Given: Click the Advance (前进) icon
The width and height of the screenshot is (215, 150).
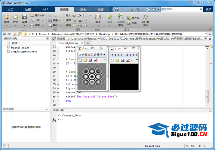Looking at the screenshot, I should (129, 23).
